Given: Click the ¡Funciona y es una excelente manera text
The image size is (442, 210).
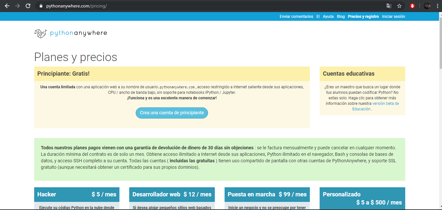Looking at the screenshot, I should [x=172, y=98].
